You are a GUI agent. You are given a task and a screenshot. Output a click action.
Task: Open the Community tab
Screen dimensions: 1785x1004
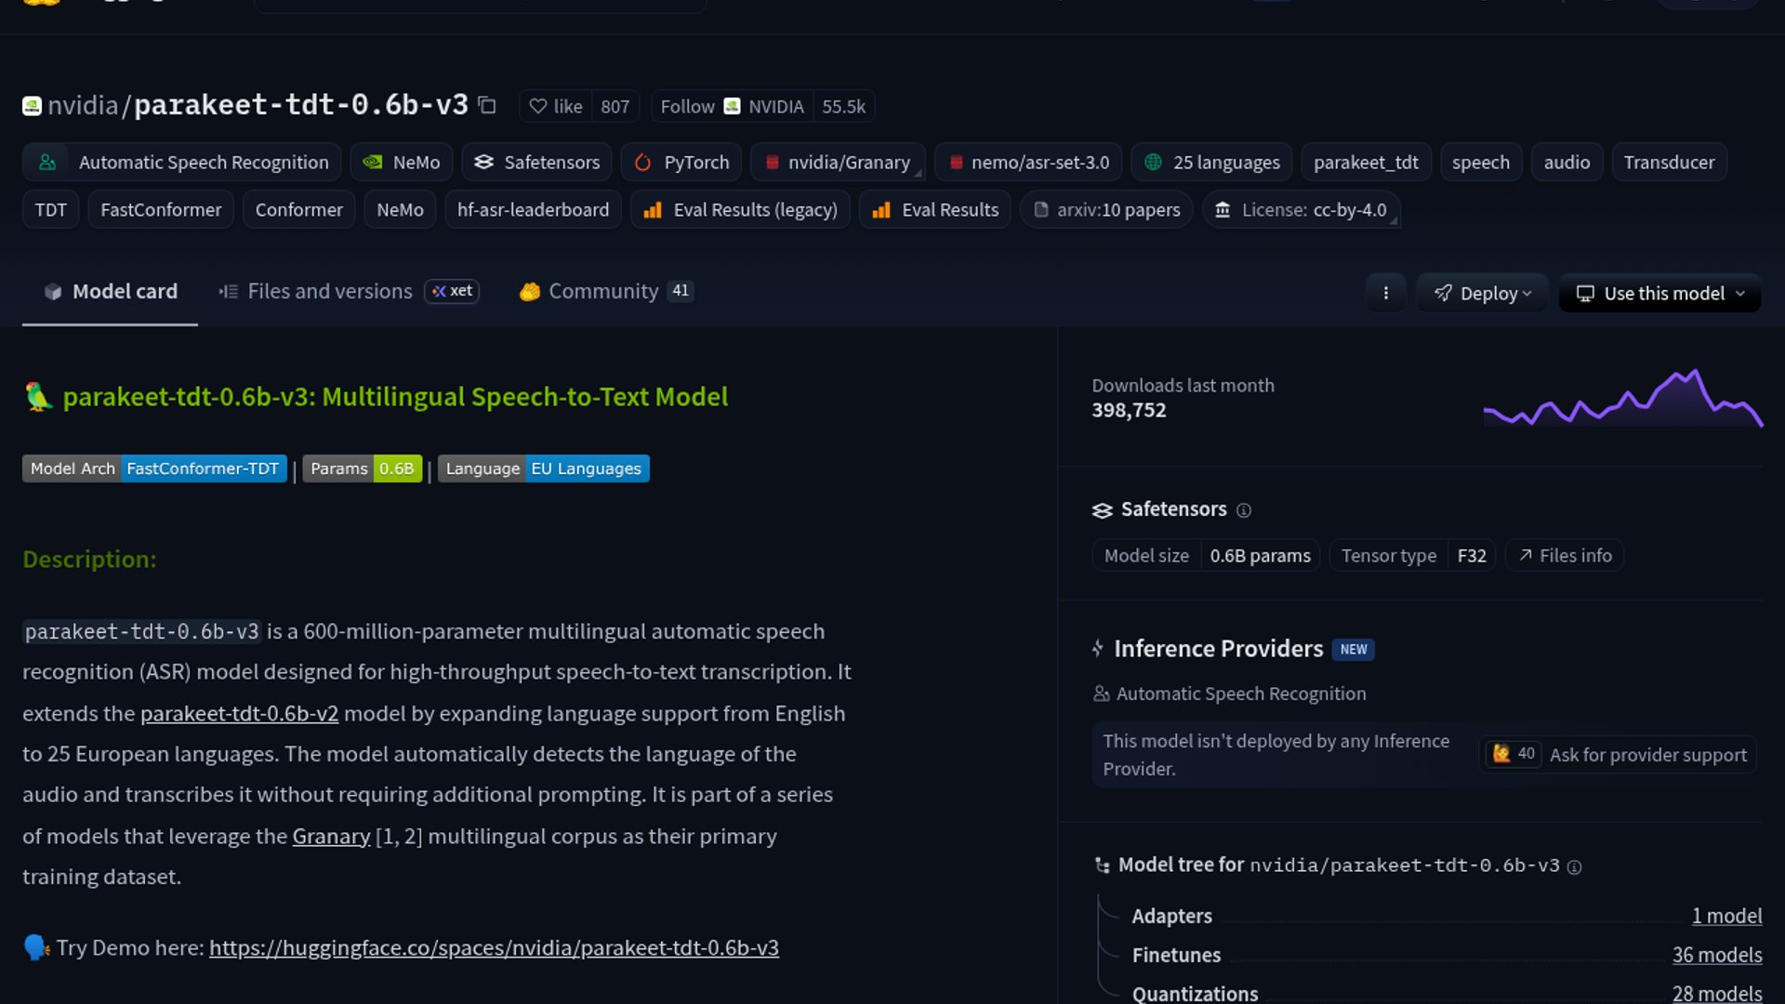click(x=603, y=292)
